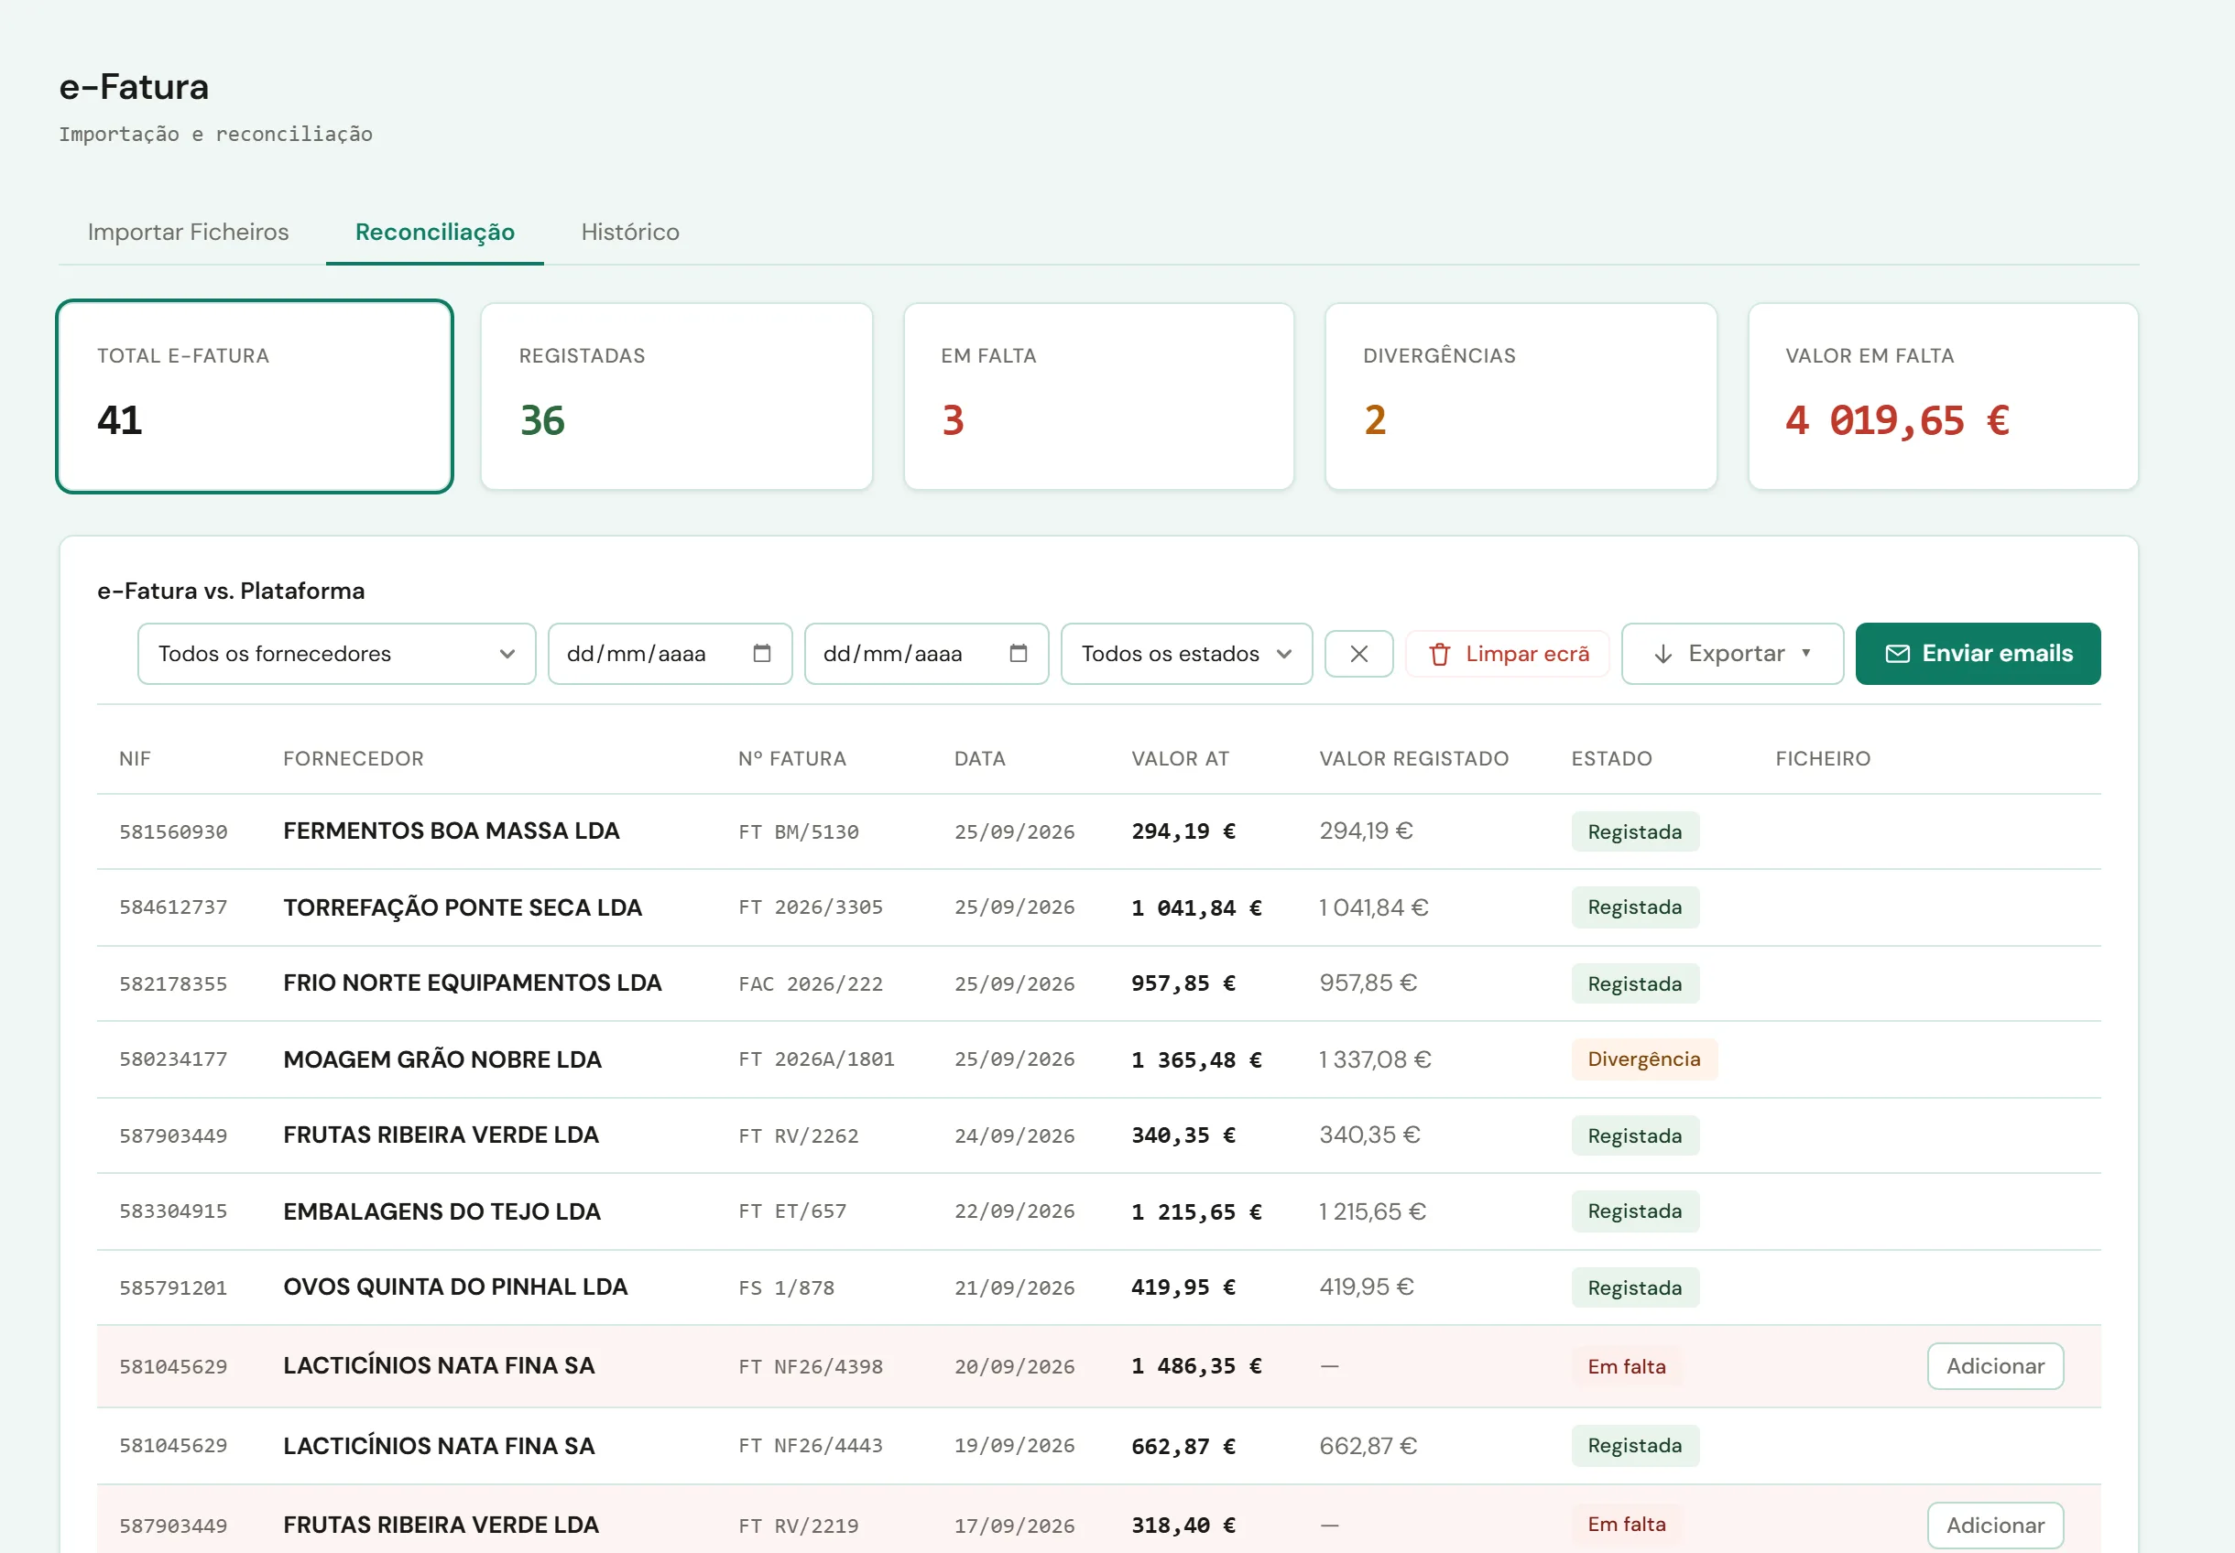Click the envelope icon in Enviar emails
Image resolution: width=2235 pixels, height=1553 pixels.
[1897, 654]
